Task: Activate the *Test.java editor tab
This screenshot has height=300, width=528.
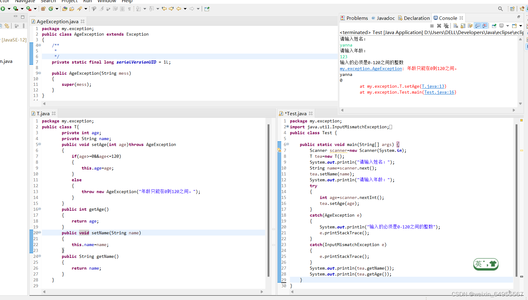Action: [295, 114]
